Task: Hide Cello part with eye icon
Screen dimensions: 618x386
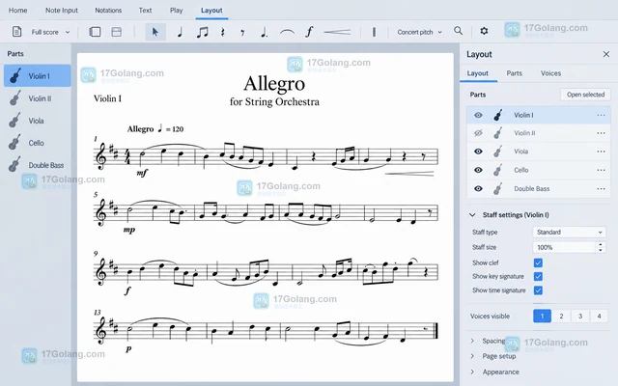Action: pyautogui.click(x=478, y=170)
